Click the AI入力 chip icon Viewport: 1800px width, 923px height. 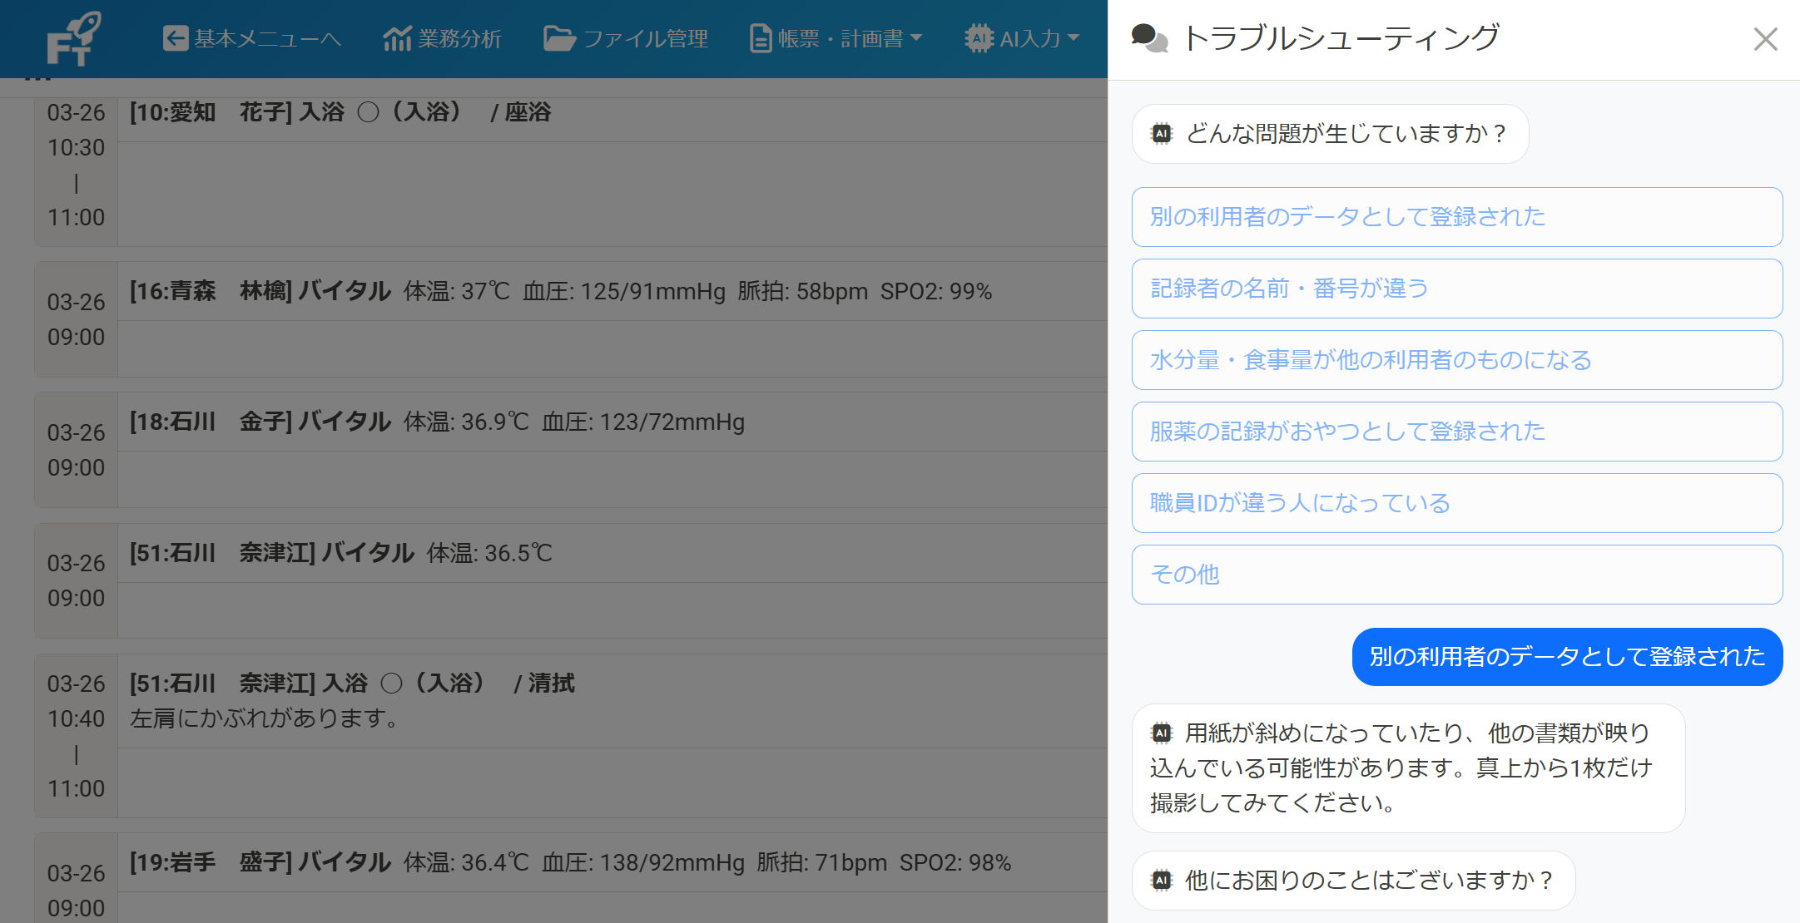pos(979,37)
